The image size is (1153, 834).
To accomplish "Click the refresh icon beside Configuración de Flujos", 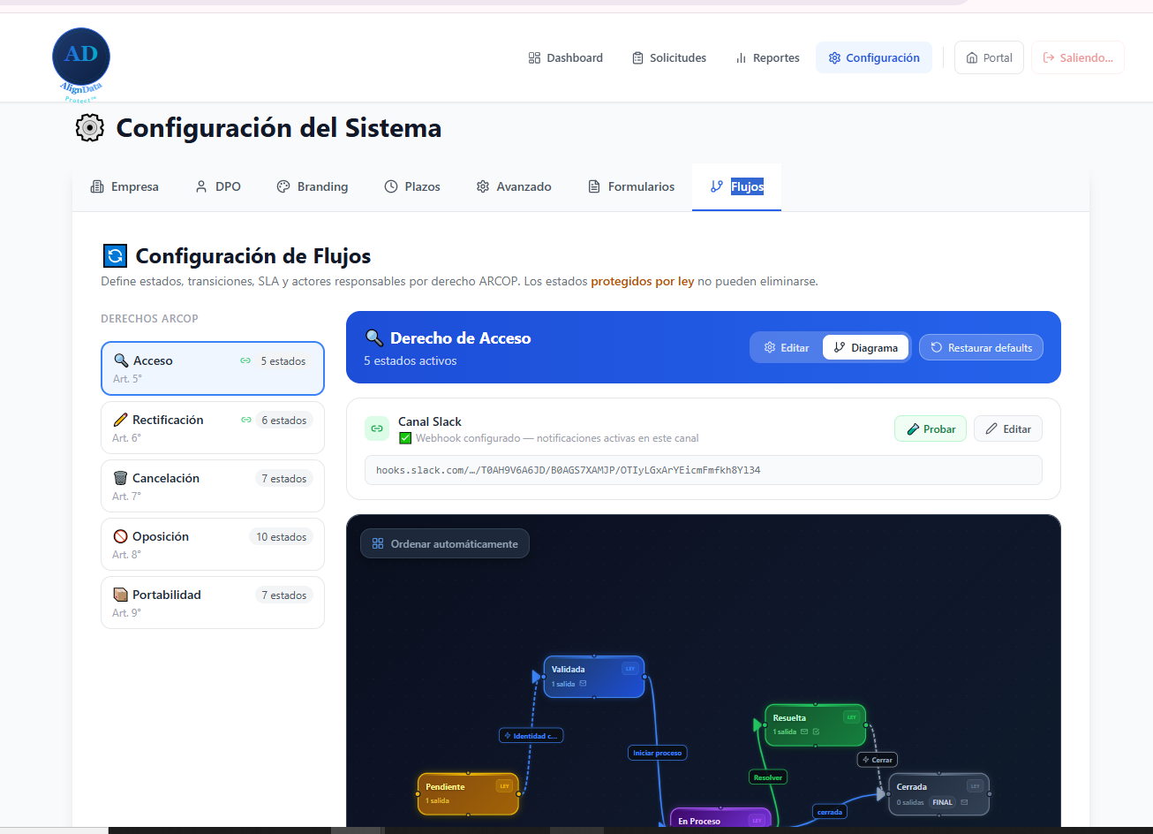I will (115, 256).
